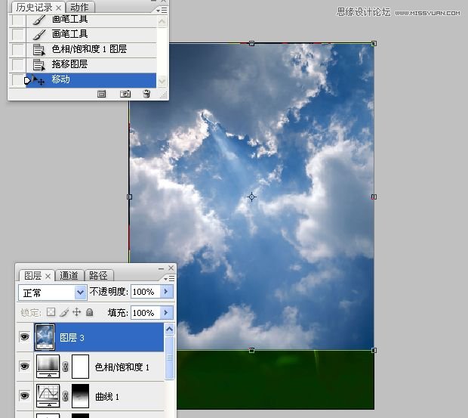Click the 不透明度 100% input field
Image resolution: width=468 pixels, height=418 pixels.
point(146,291)
